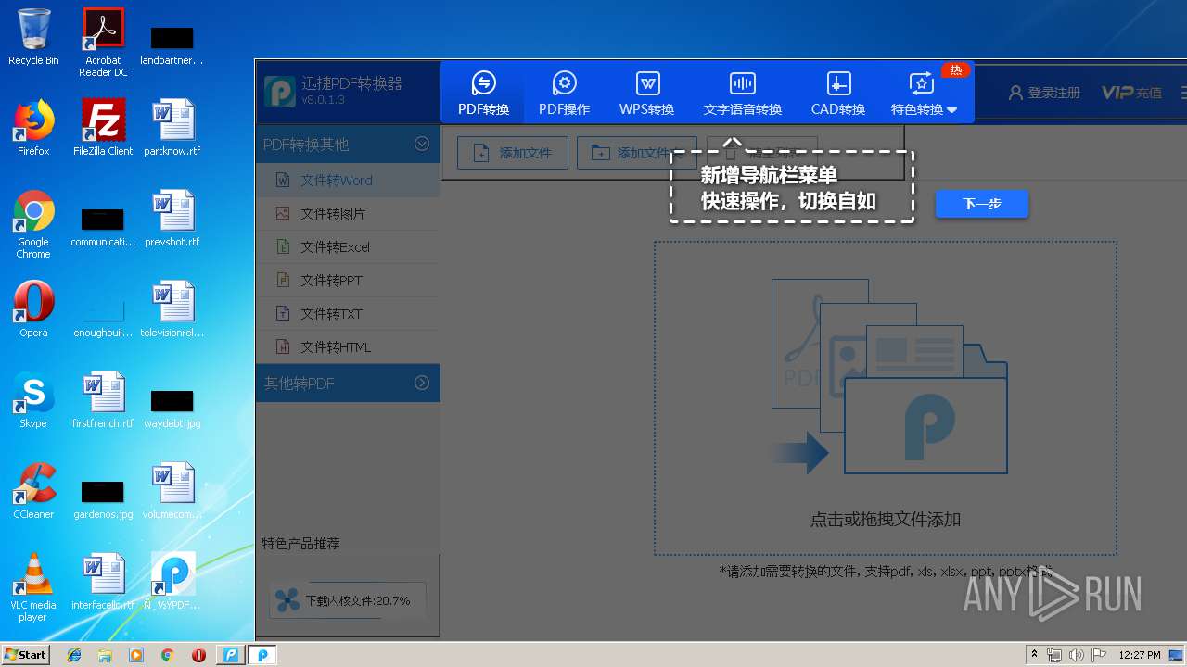The height and width of the screenshot is (667, 1187).
Task: Select the landpartner desktop file
Action: (x=172, y=46)
